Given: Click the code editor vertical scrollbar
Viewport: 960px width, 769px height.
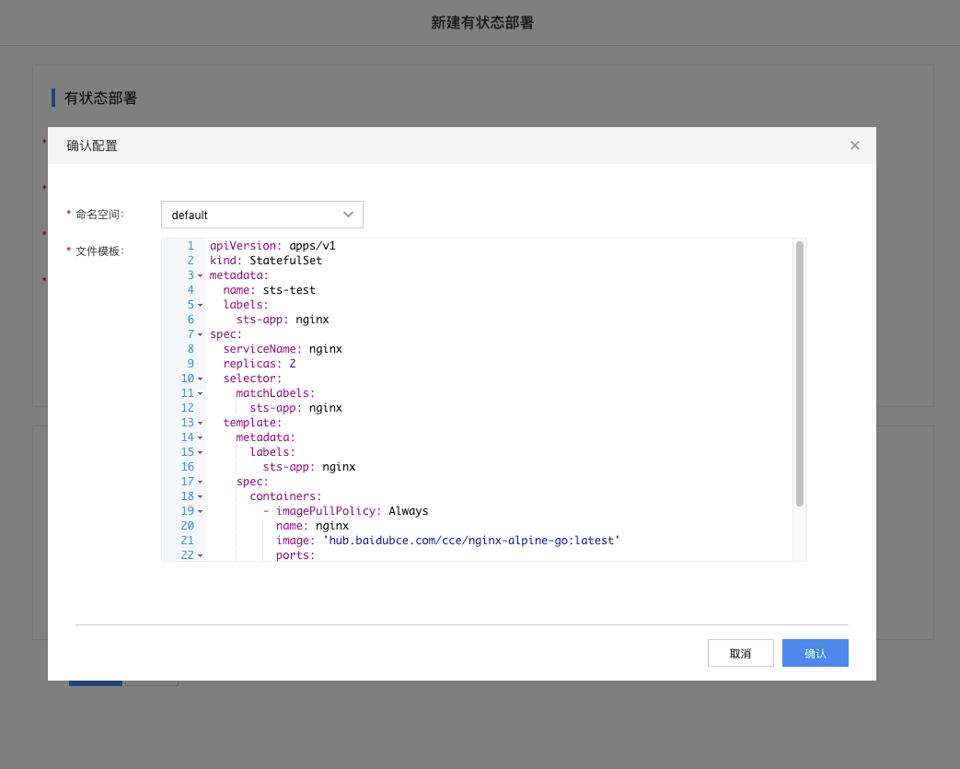Looking at the screenshot, I should (x=800, y=374).
